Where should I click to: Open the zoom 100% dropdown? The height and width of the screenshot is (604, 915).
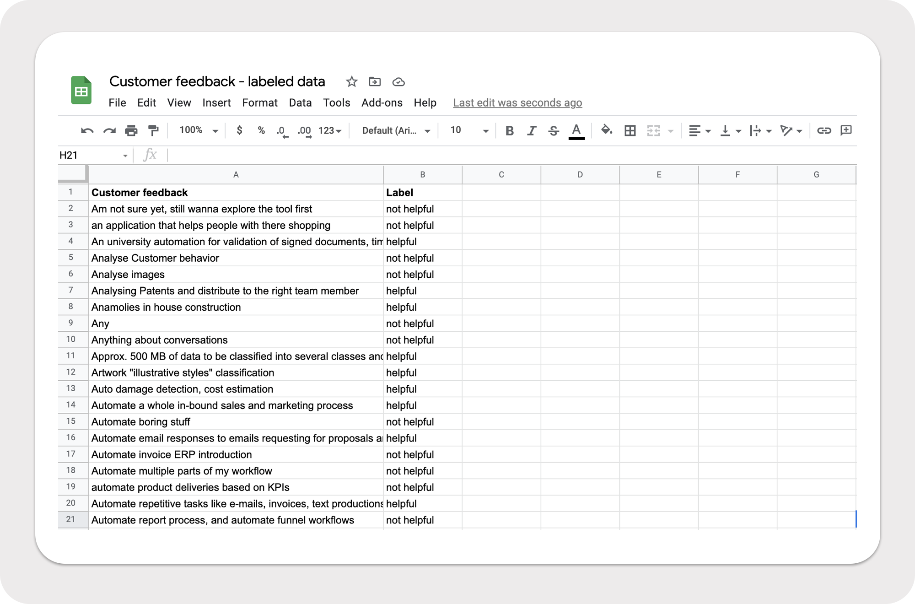point(199,130)
